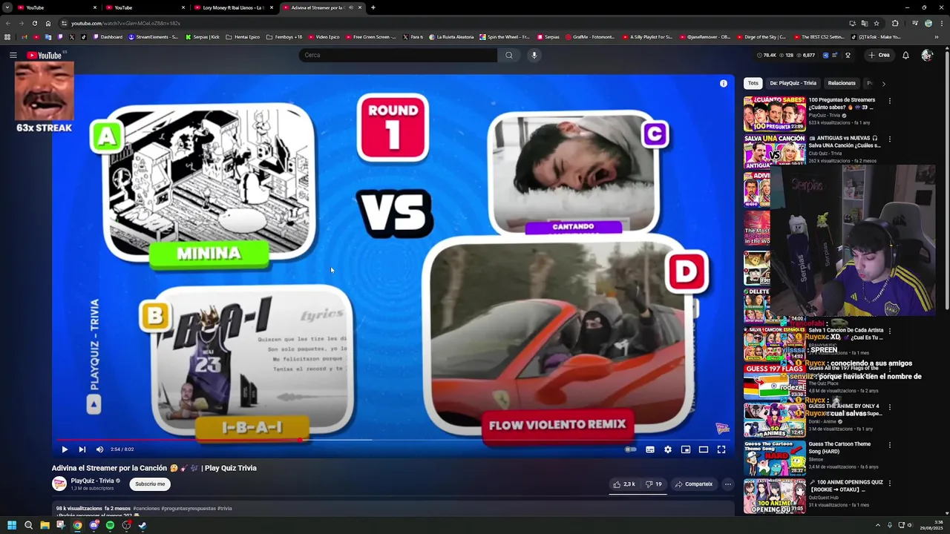Open the Windows Start menu
The image size is (950, 534).
pyautogui.click(x=12, y=525)
